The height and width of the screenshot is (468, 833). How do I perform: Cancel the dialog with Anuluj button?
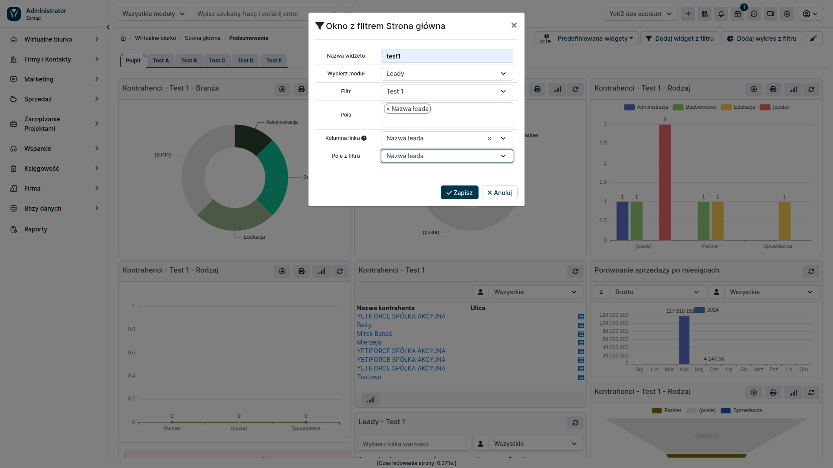(x=499, y=193)
